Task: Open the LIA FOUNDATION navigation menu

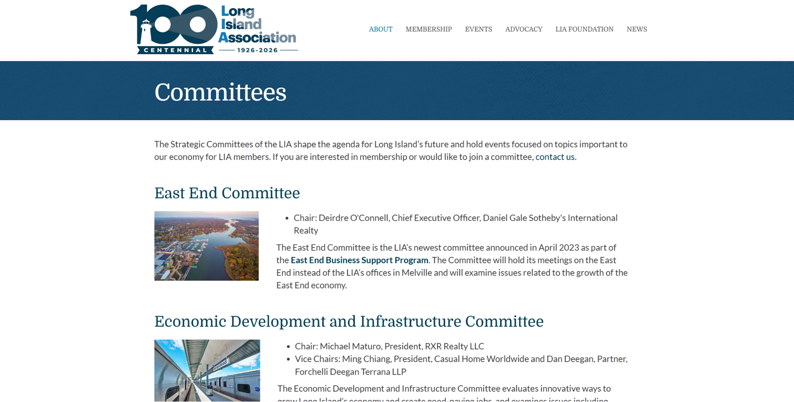Action: coord(584,29)
